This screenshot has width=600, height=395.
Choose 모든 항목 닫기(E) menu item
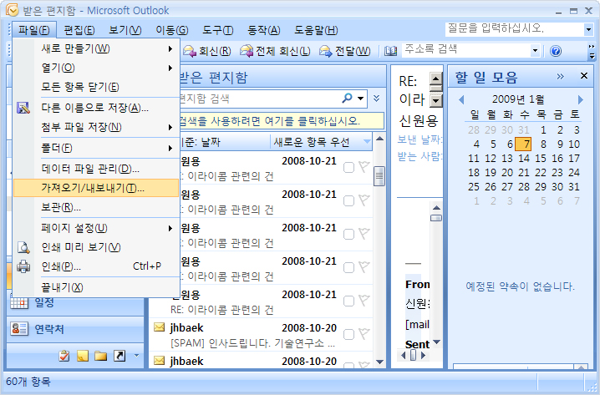[95, 87]
